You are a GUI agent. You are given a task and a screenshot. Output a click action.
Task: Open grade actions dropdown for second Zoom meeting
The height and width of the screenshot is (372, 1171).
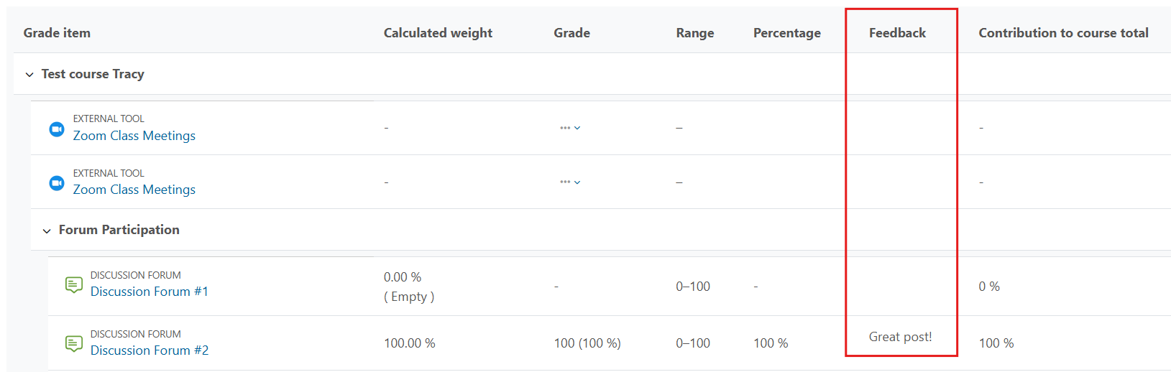(570, 182)
